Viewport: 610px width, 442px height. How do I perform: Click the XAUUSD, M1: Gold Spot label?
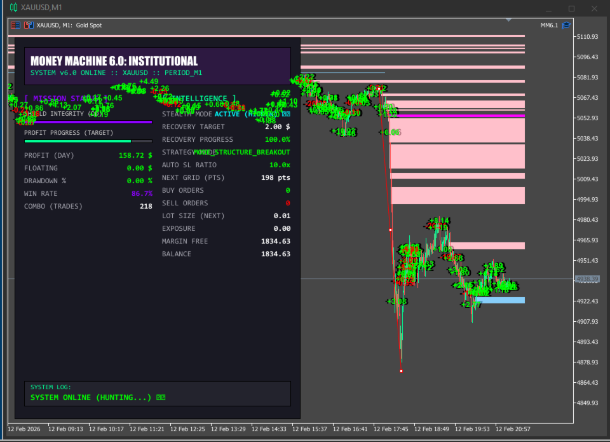[69, 25]
